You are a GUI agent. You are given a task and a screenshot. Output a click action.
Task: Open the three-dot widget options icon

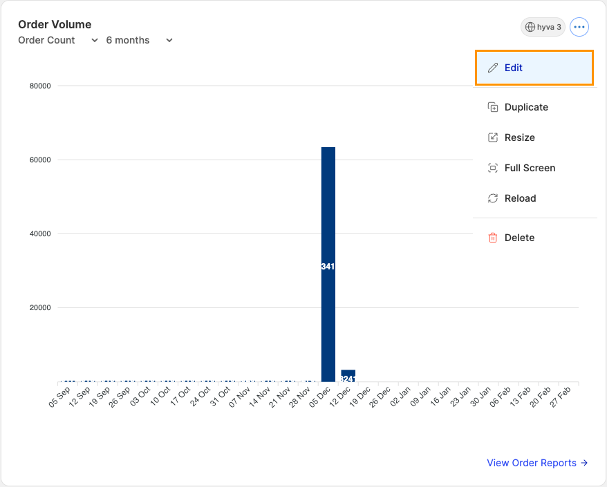[579, 27]
